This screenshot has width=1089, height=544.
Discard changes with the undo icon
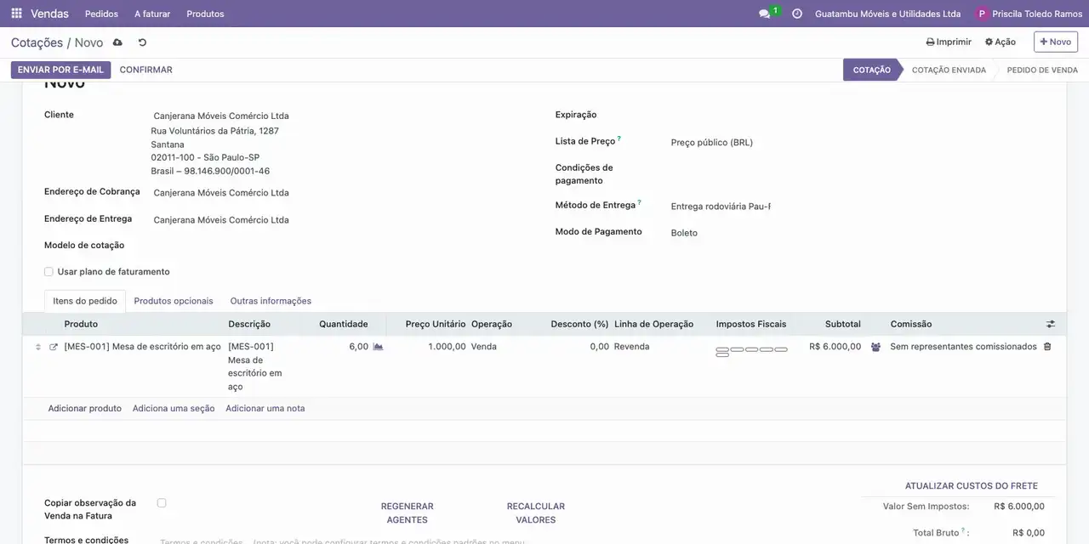tap(142, 42)
